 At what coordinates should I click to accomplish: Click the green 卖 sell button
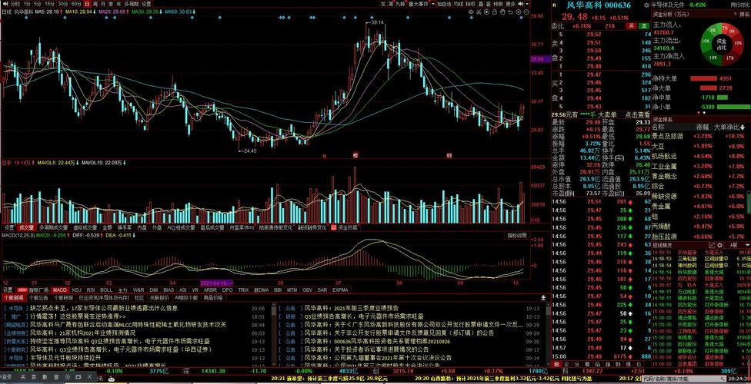pos(644,26)
